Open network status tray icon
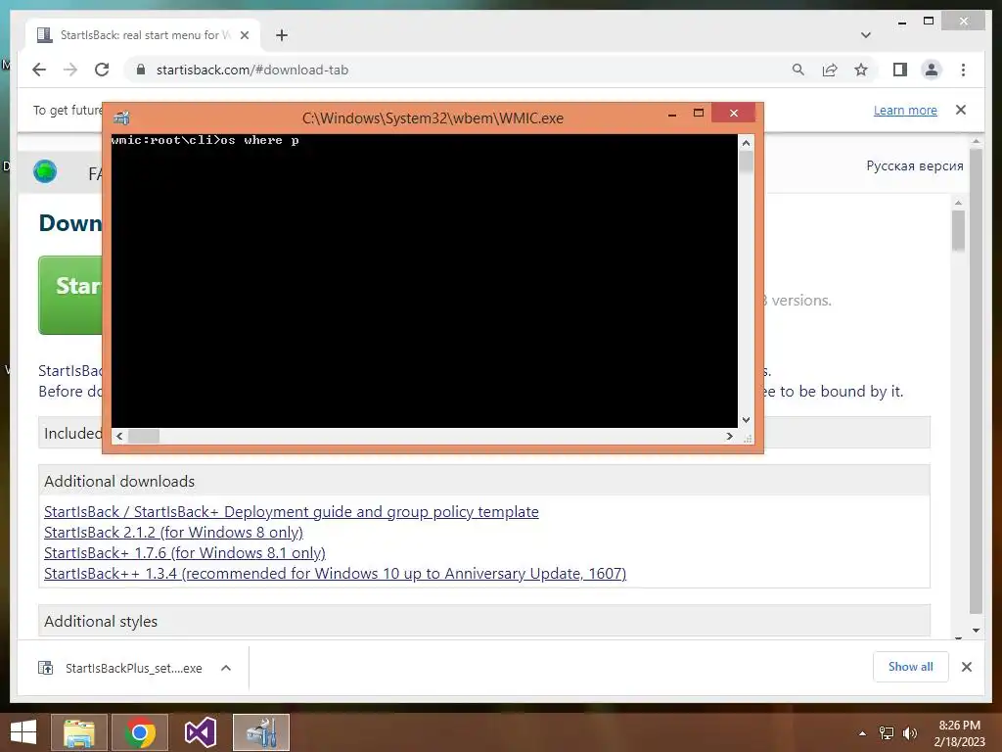The height and width of the screenshot is (752, 1002). 887,733
